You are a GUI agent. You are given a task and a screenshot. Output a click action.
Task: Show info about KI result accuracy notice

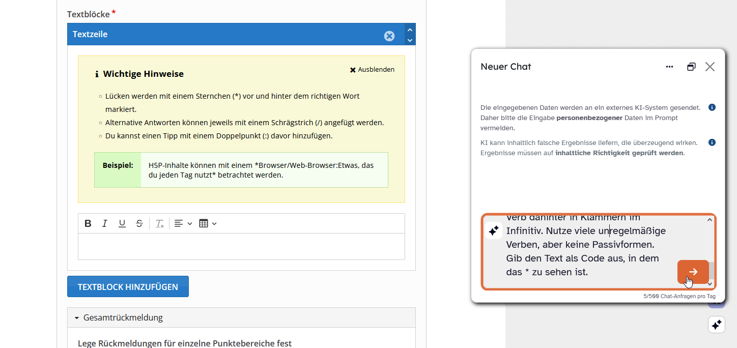click(x=712, y=142)
